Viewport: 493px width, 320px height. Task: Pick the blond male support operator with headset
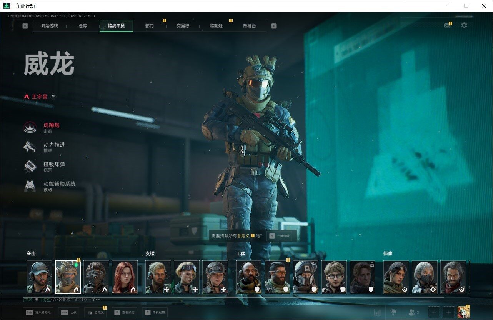pos(158,277)
